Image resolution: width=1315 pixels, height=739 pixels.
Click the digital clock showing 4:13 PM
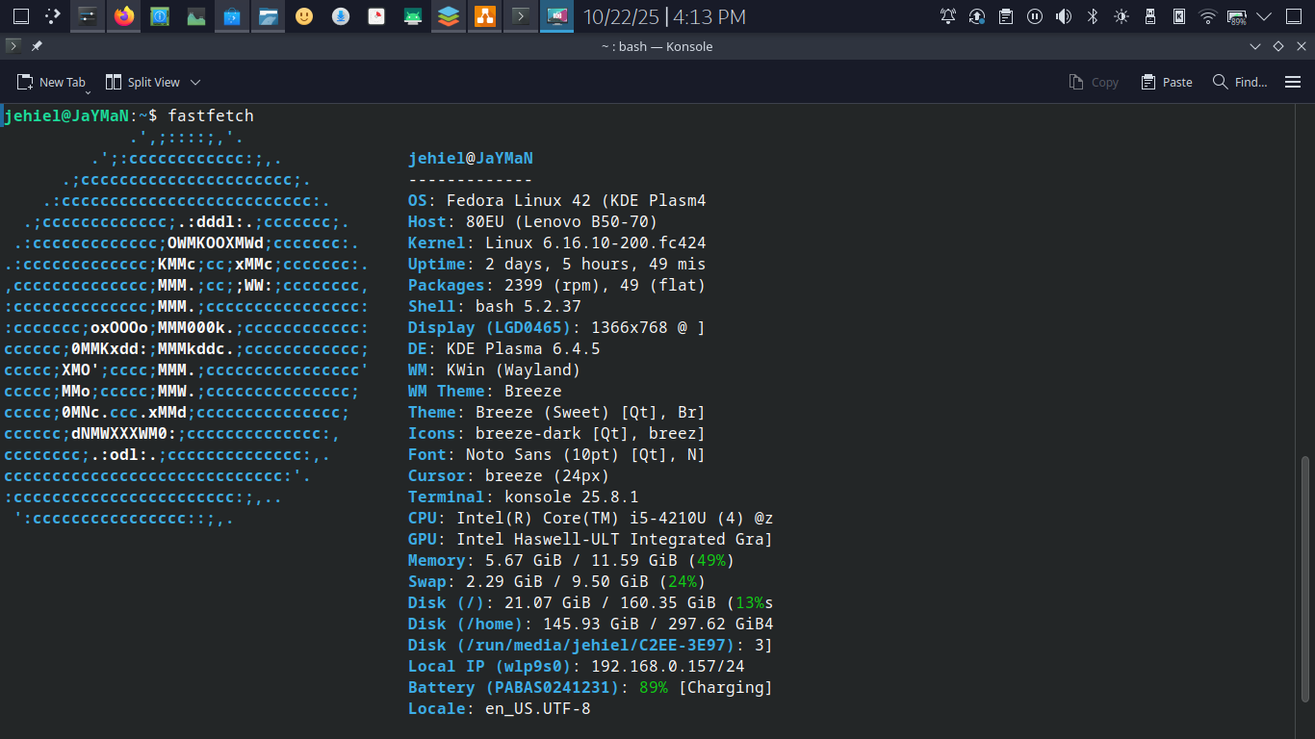709,16
